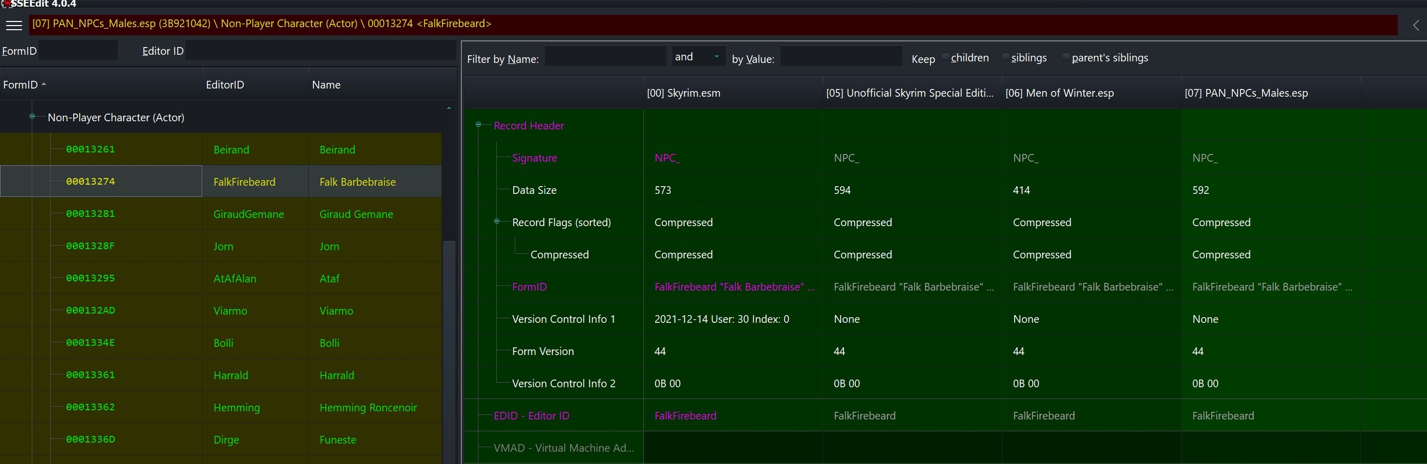Viewport: 1427px width, 464px height.
Task: Select record 0001328F Jorn
Action: [x=220, y=246]
